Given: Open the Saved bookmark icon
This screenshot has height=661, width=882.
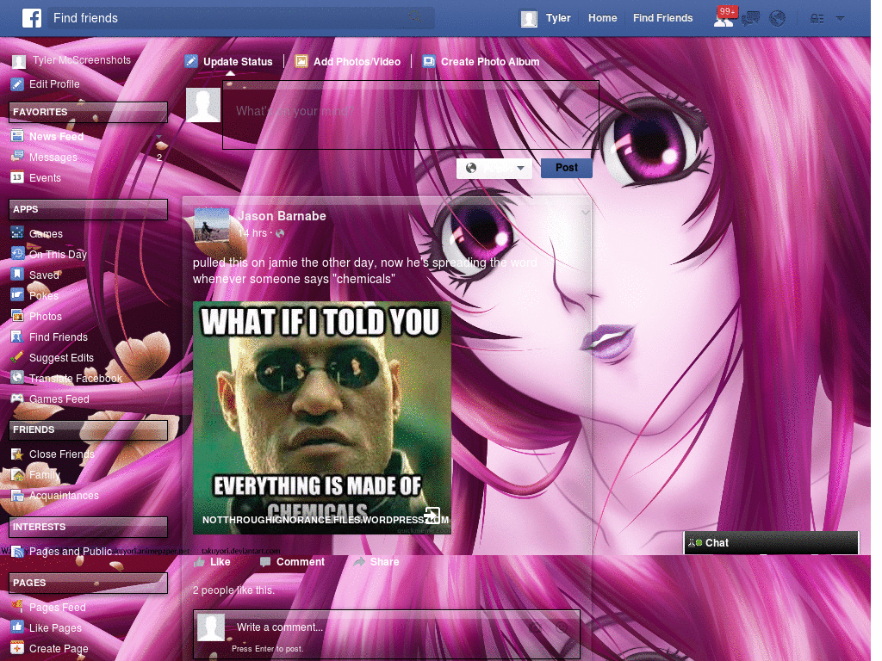Looking at the screenshot, I should pos(17,275).
